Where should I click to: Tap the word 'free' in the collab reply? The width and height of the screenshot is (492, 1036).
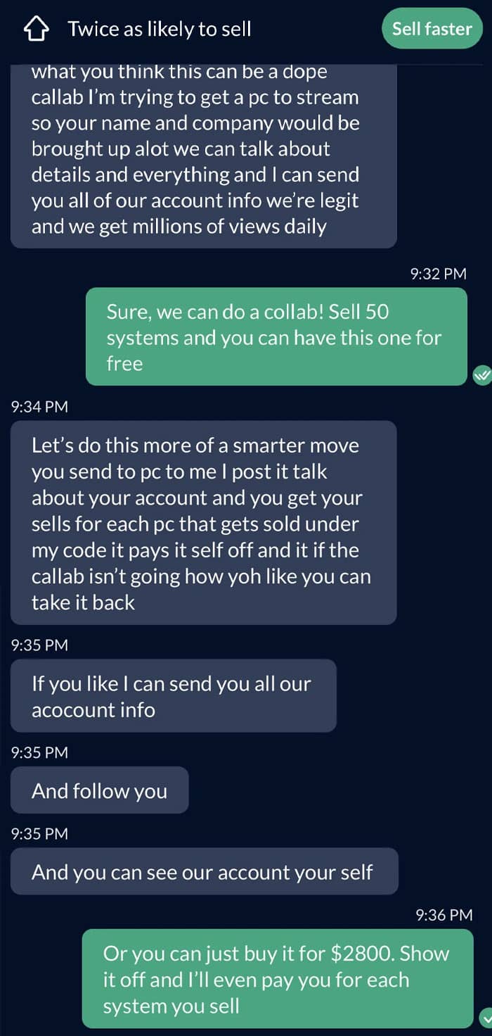[124, 363]
